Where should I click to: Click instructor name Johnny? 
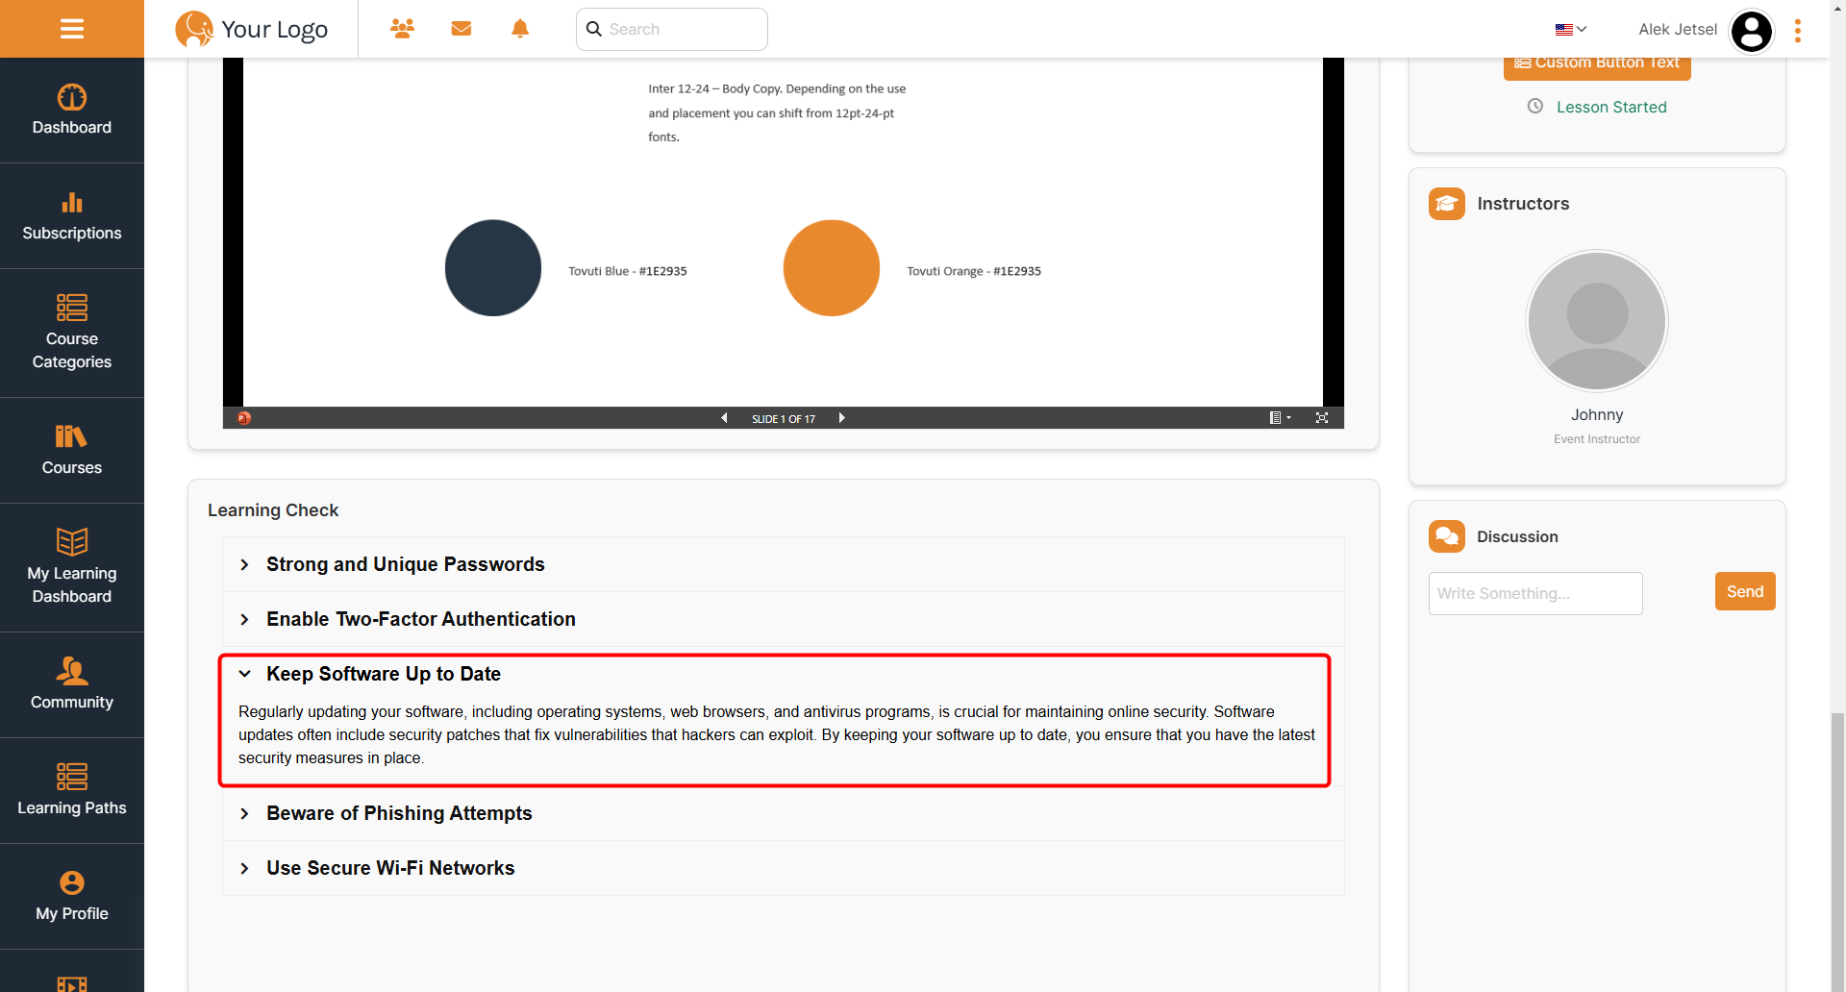pos(1597,415)
